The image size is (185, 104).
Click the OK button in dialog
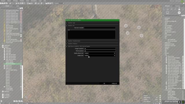[104, 83]
